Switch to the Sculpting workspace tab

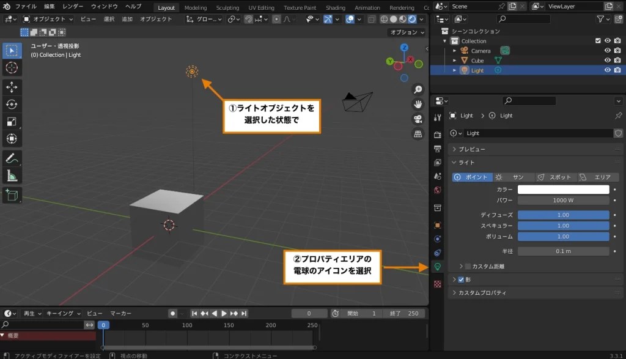pos(227,8)
